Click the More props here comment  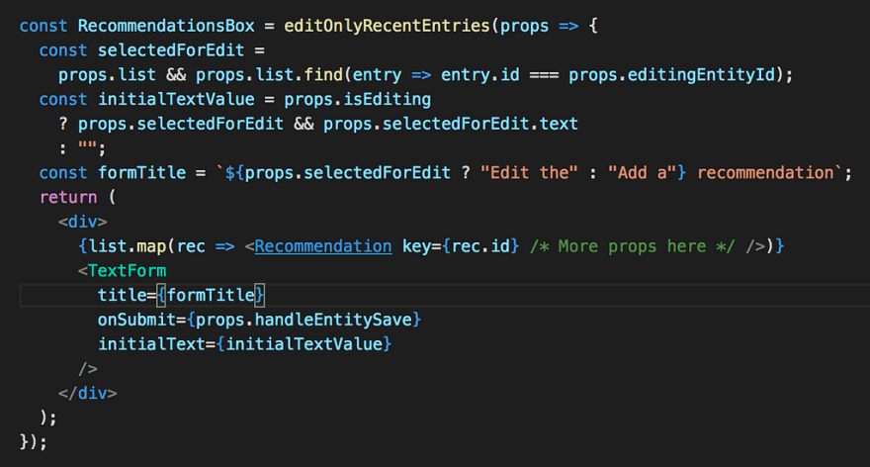(x=632, y=246)
